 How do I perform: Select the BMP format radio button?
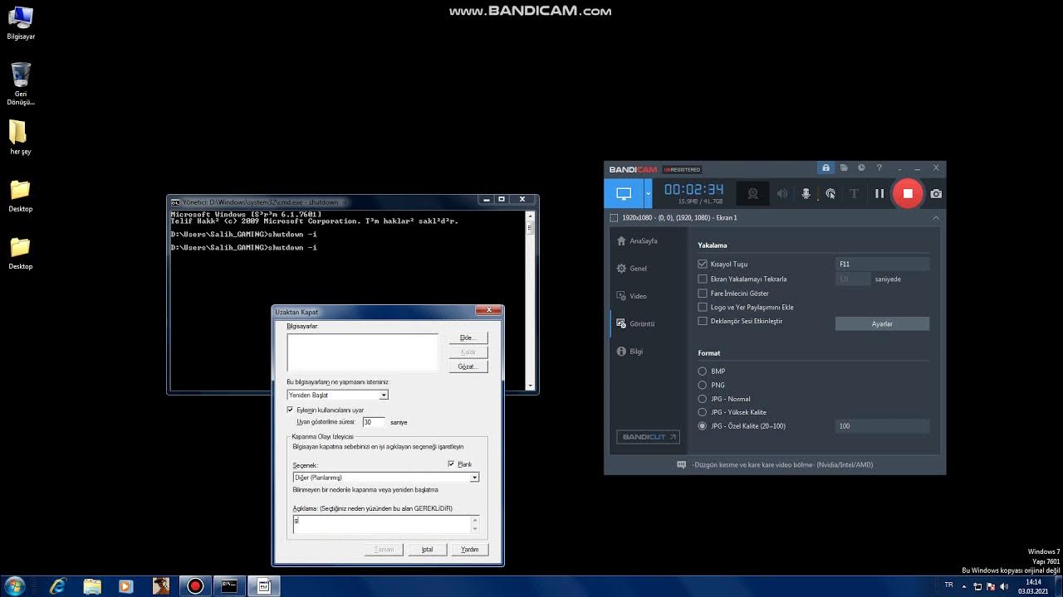(703, 371)
